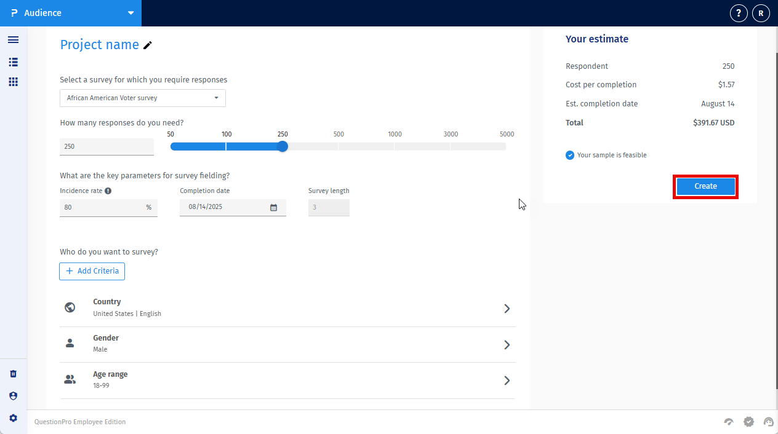This screenshot has width=778, height=434.
Task: Expand the Gender criteria row
Action: (x=507, y=345)
